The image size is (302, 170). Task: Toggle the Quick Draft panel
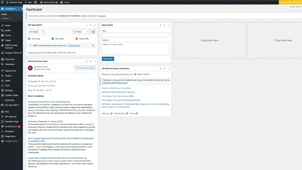click(169, 25)
